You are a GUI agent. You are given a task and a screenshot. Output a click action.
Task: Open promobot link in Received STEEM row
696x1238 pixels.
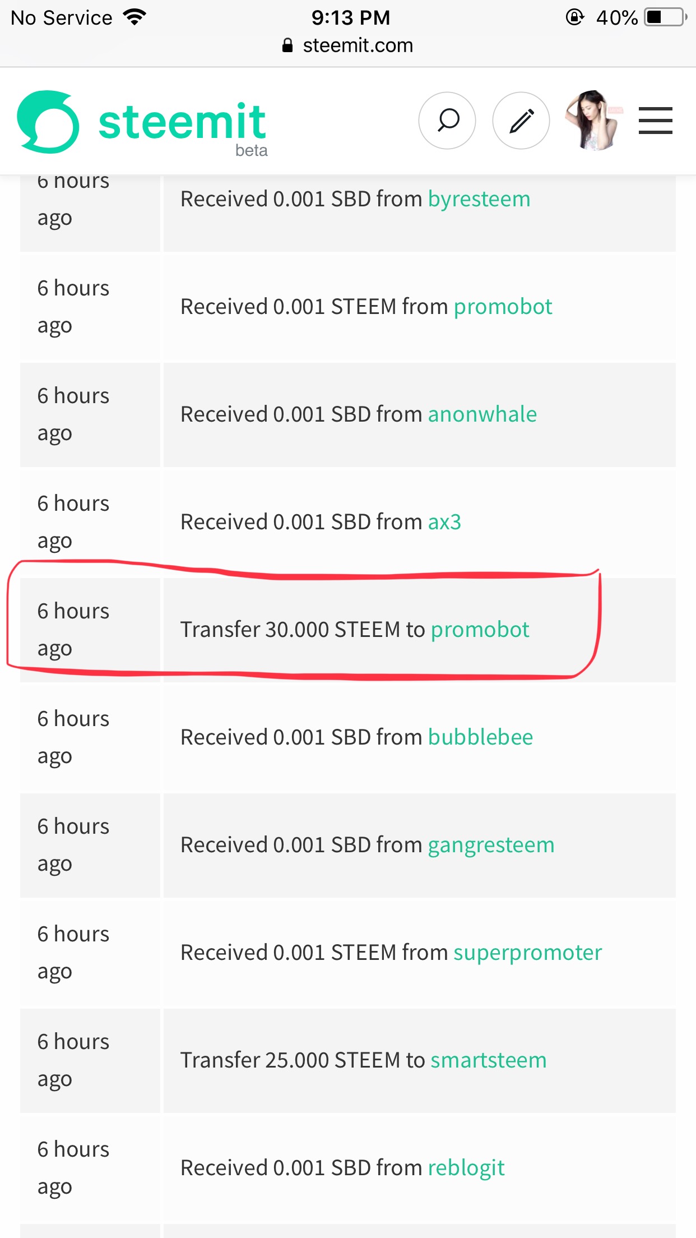[503, 307]
